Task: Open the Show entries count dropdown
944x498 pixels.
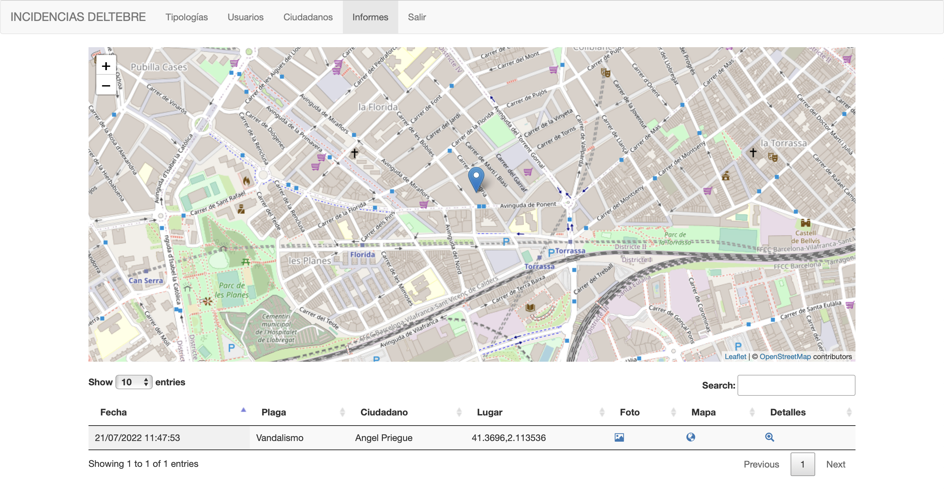Action: tap(134, 382)
